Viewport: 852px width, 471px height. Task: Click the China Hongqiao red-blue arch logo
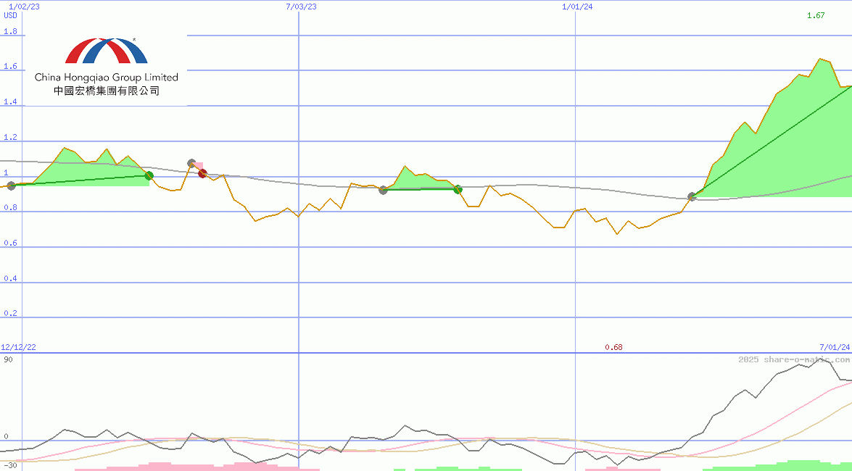pos(106,51)
